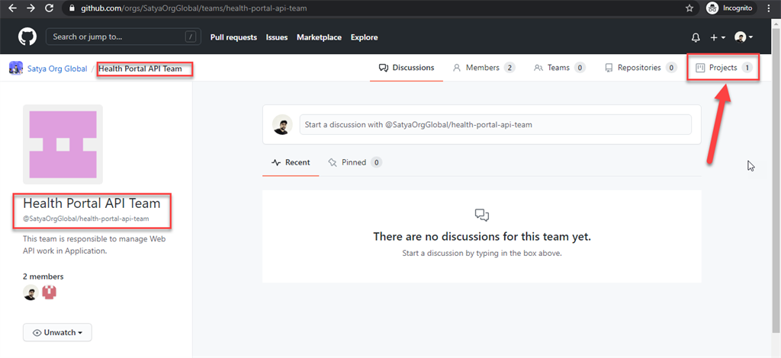Click the @SatyaOrgGlobal/health-portal-api-team handle
This screenshot has height=358, width=781.
(x=85, y=219)
